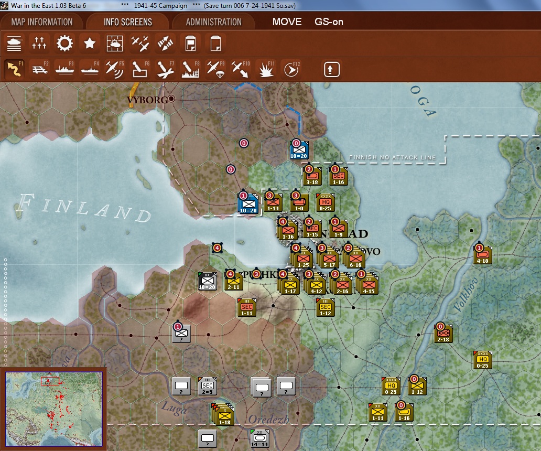Viewport: 541px width, 451px height.
Task: Switch to ADMINISTRATION tab
Action: pyautogui.click(x=213, y=22)
